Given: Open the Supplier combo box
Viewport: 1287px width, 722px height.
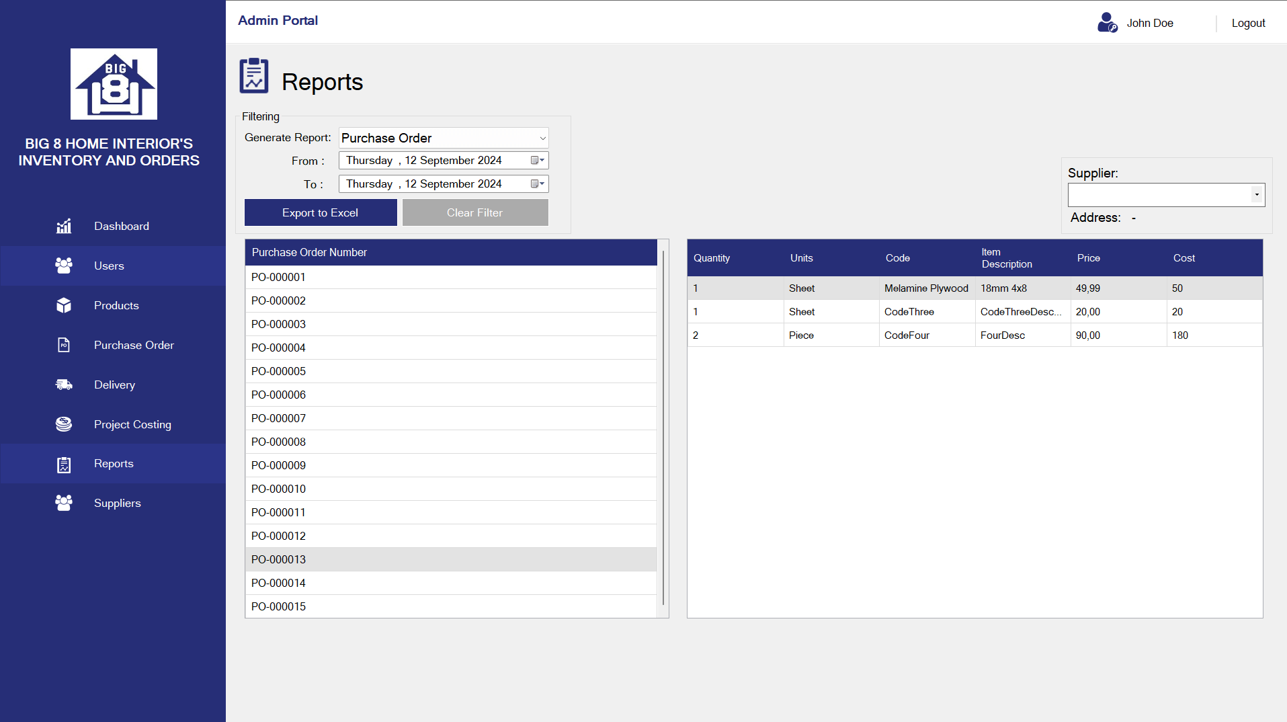Looking at the screenshot, I should 1256,195.
